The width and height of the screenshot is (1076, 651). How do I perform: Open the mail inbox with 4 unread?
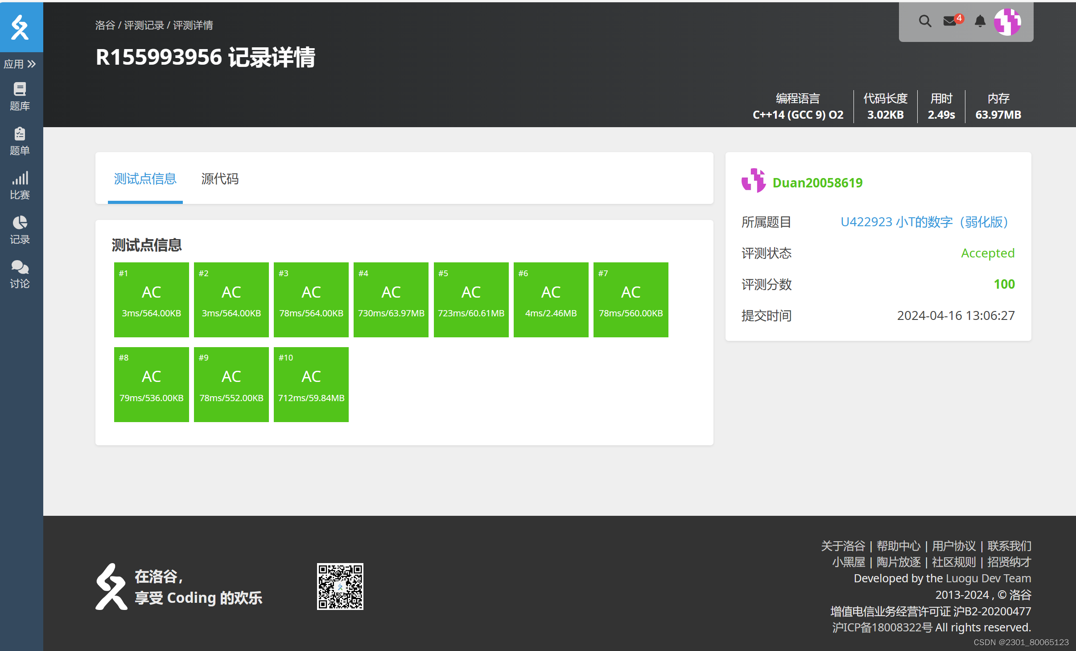952,21
